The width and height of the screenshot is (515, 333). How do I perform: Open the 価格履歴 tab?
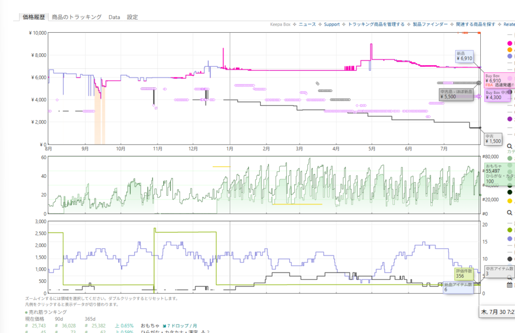(x=34, y=17)
